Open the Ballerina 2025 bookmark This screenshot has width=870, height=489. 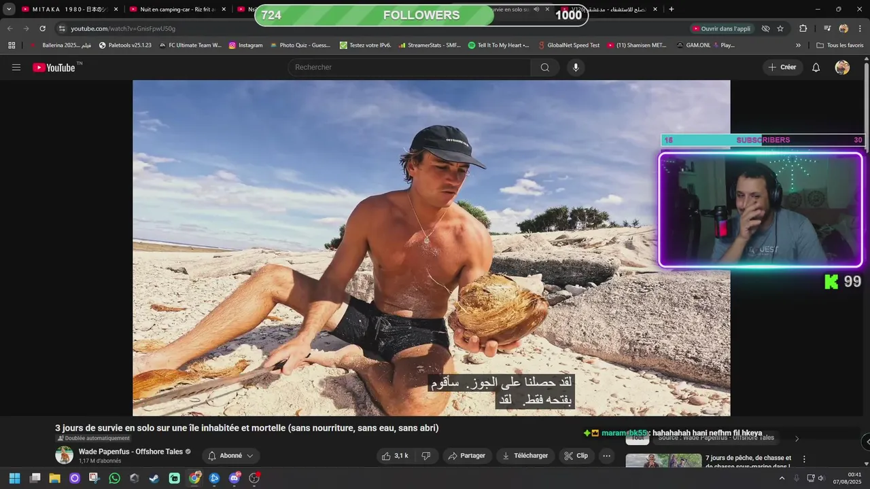point(60,46)
